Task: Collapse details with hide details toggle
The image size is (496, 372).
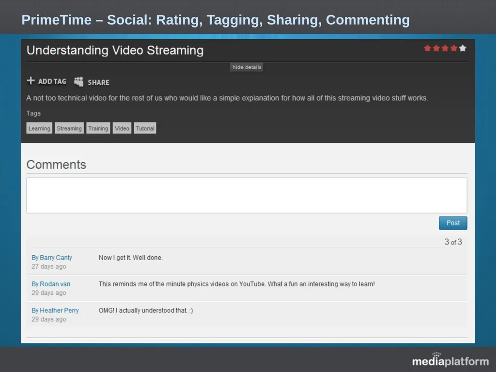Action: (x=247, y=67)
